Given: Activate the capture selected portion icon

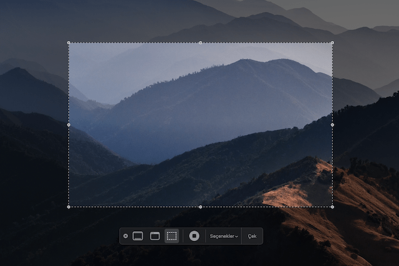Looking at the screenshot, I should pos(172,236).
